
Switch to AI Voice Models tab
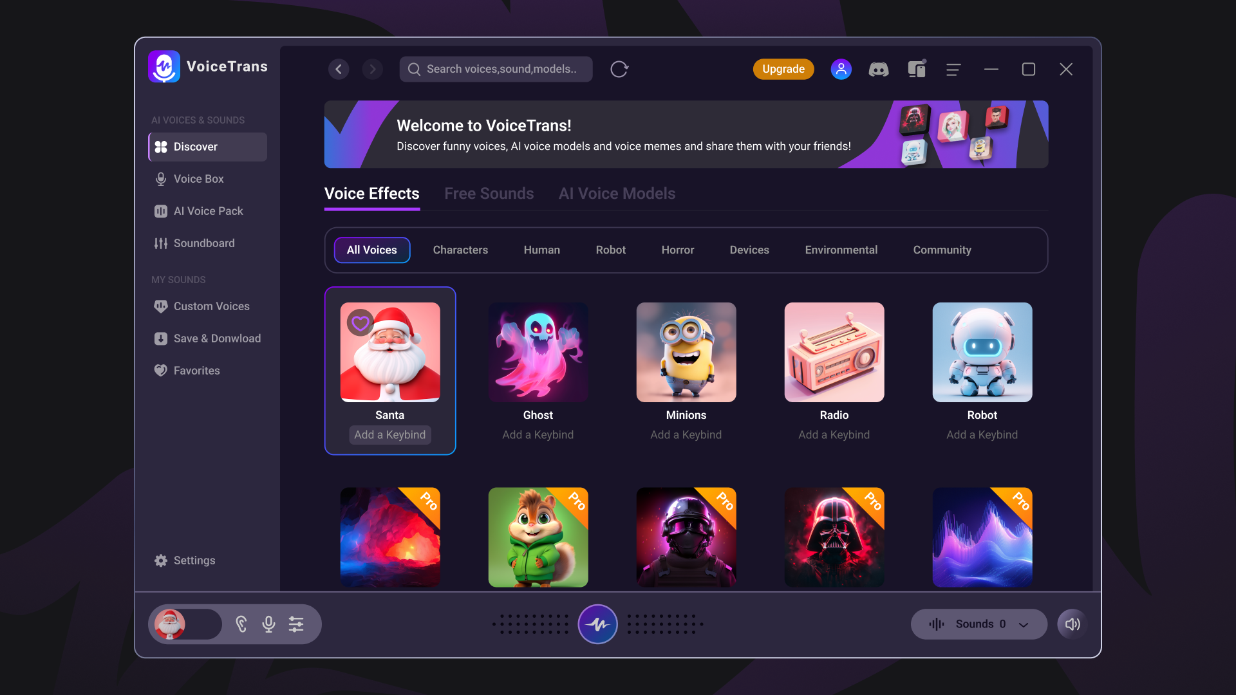pos(617,192)
